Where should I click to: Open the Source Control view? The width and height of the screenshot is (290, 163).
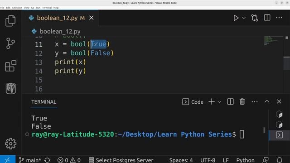[10, 43]
